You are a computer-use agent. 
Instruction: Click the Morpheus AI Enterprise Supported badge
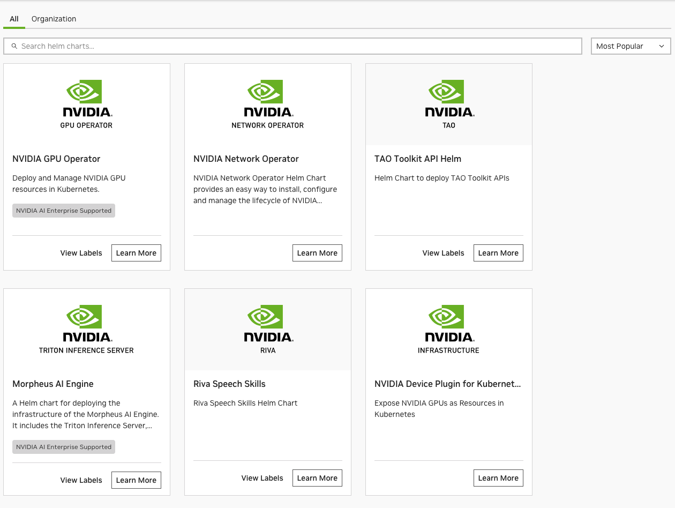[64, 447]
